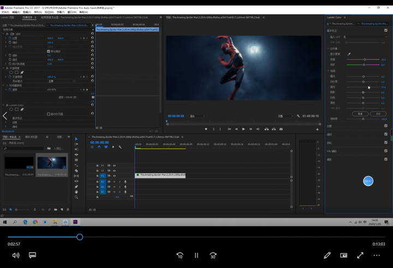Open the playback resolution dropdown
Image resolution: width=393 pixels, height=268 pixels.
click(x=285, y=116)
